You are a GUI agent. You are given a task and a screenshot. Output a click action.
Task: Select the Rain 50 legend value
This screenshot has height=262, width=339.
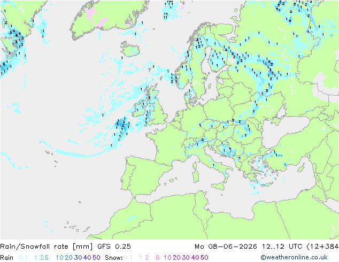pos(96,258)
